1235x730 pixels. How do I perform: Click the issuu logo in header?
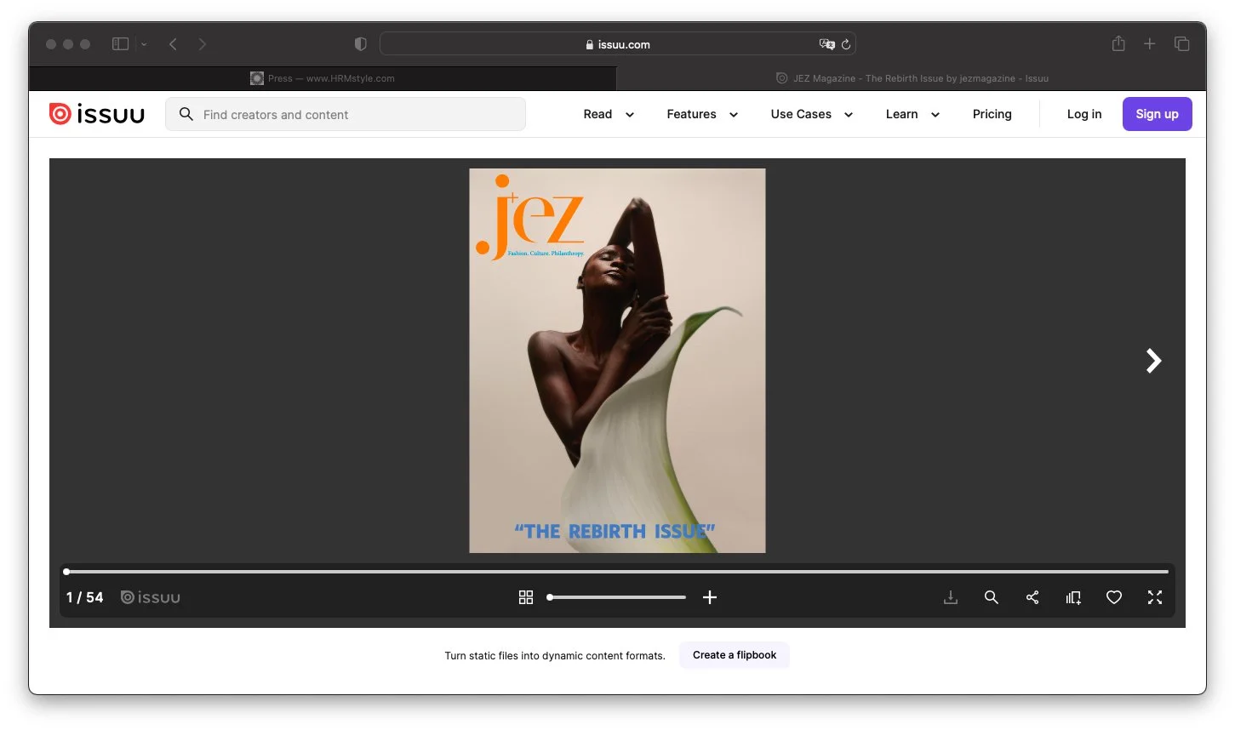(97, 114)
